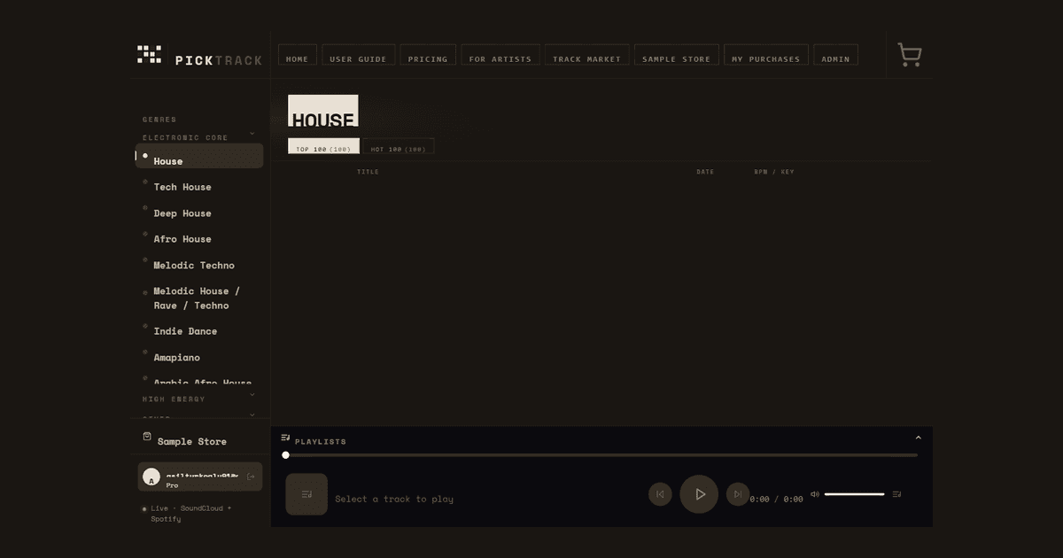This screenshot has height=558, width=1063.
Task: Mute the volume speaker icon
Action: pos(815,494)
